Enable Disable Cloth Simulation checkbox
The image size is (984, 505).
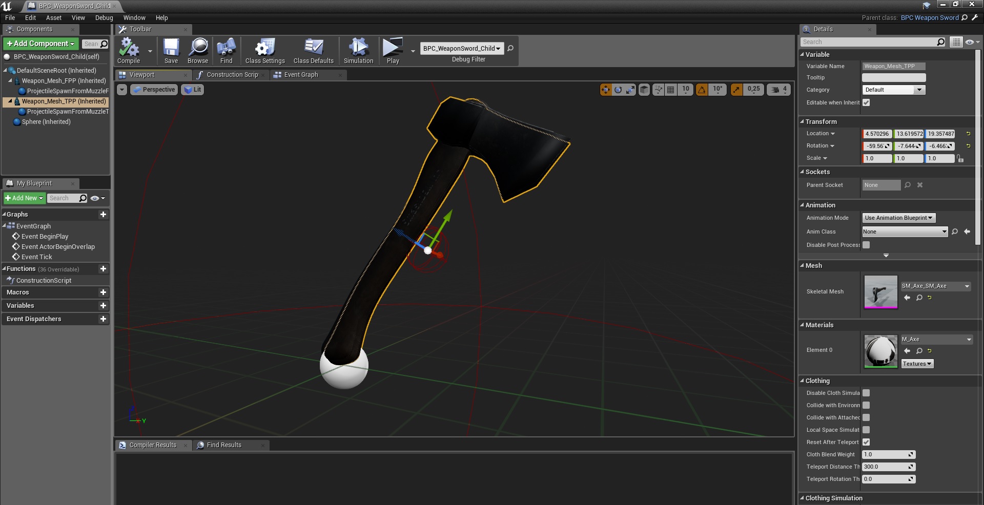click(x=866, y=393)
